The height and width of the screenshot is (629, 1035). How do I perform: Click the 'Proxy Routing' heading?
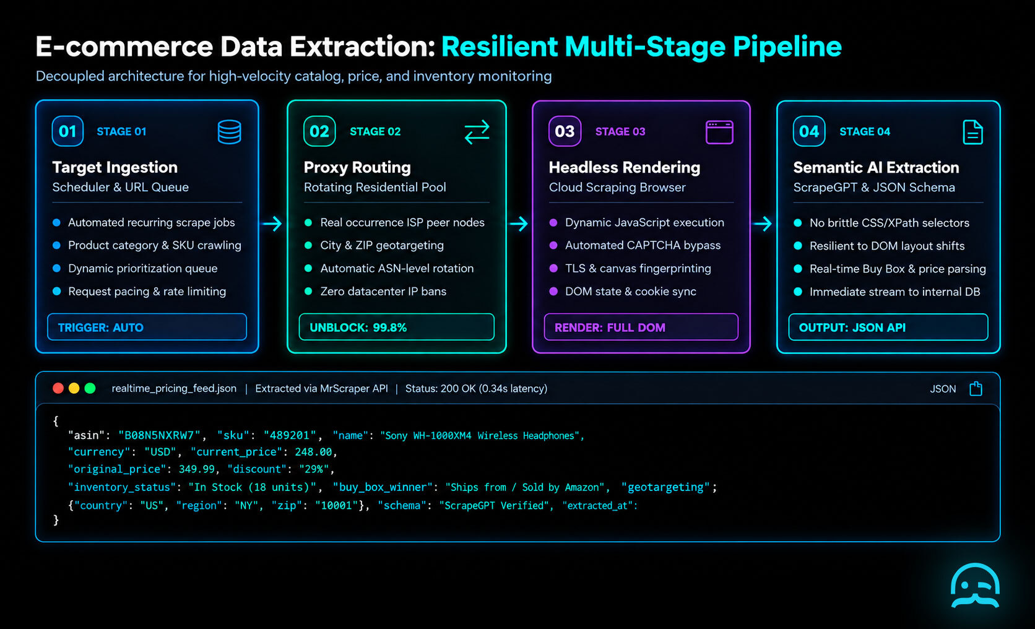coord(357,167)
